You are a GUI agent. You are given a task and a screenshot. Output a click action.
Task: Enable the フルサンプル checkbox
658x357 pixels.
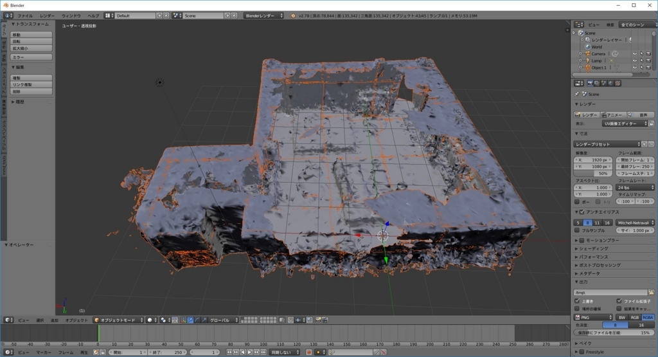(577, 230)
